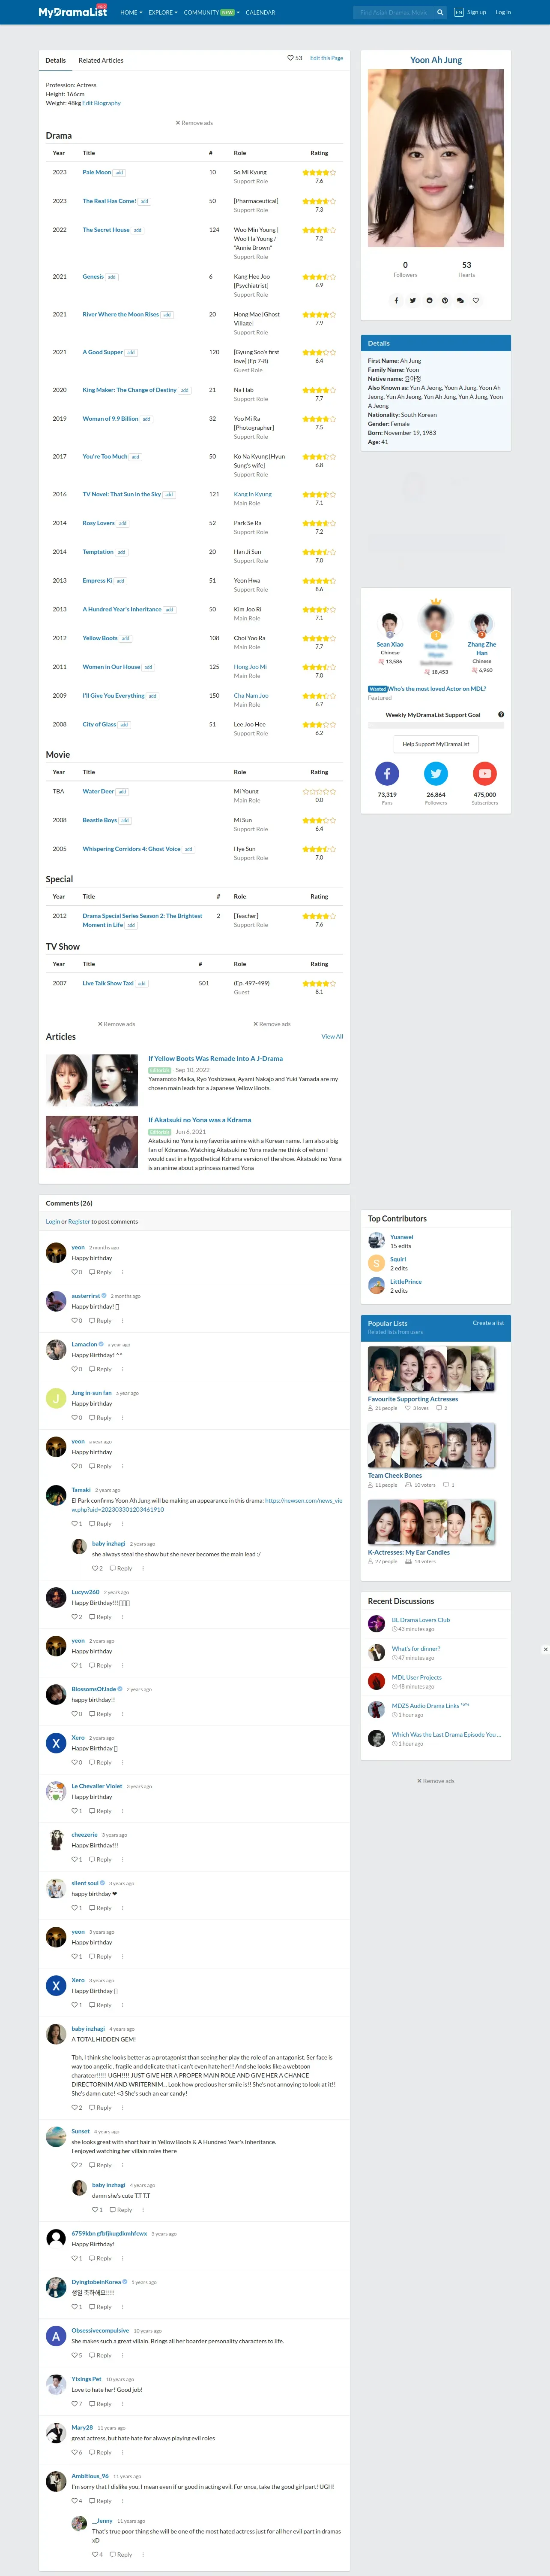The image size is (550, 2576).
Task: Expand the COMMUNITY menu dropdown
Action: tap(212, 13)
